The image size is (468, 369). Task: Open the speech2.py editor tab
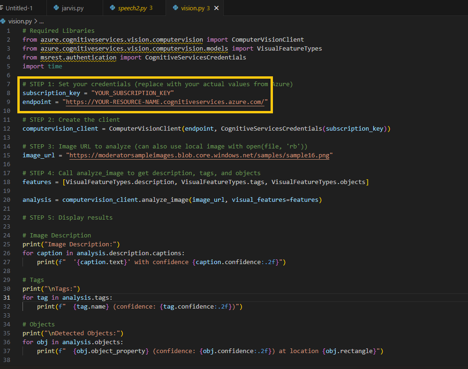pyautogui.click(x=134, y=8)
